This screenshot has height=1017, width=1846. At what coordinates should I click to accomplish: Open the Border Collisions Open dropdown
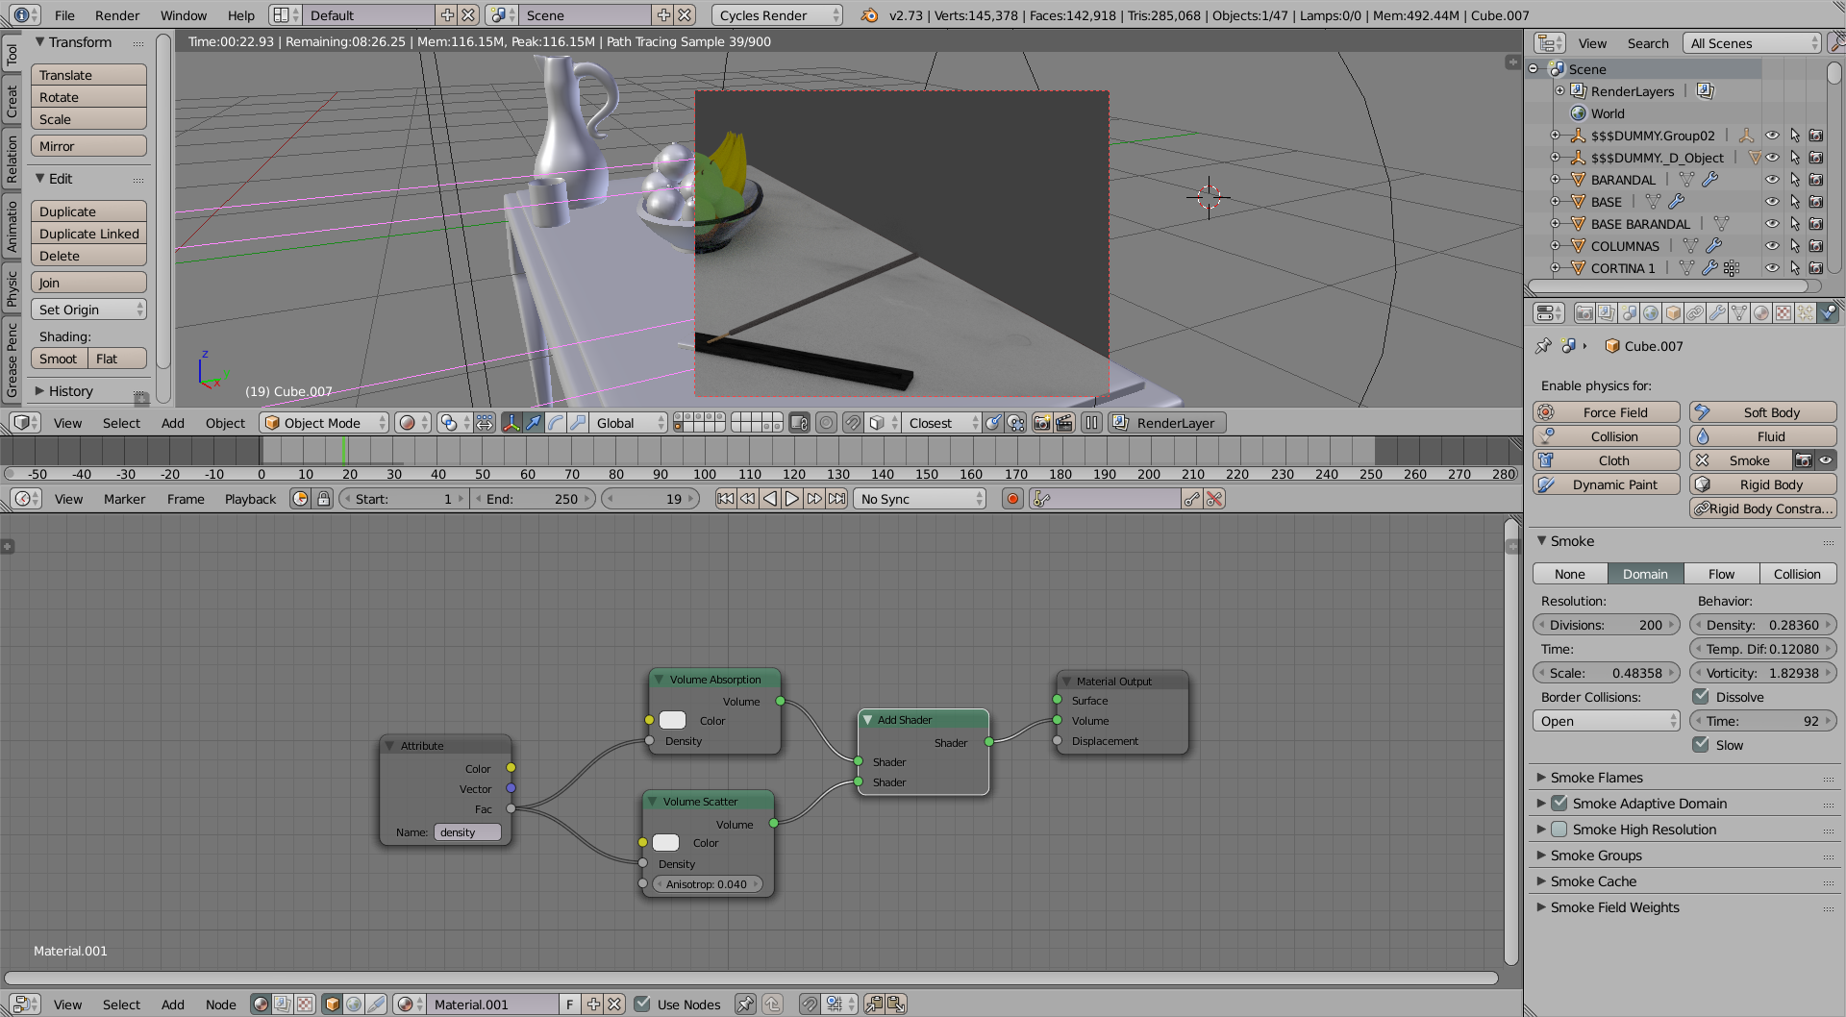[1606, 721]
